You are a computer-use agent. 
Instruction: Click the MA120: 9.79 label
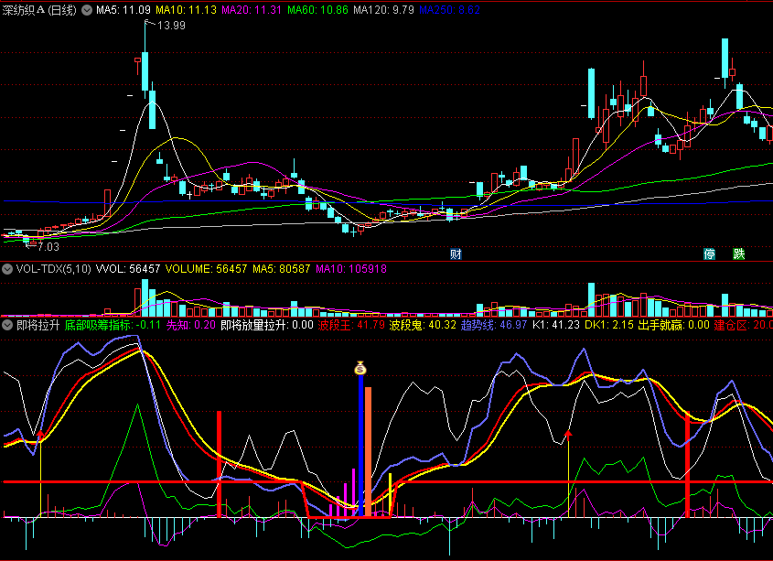pyautogui.click(x=383, y=10)
